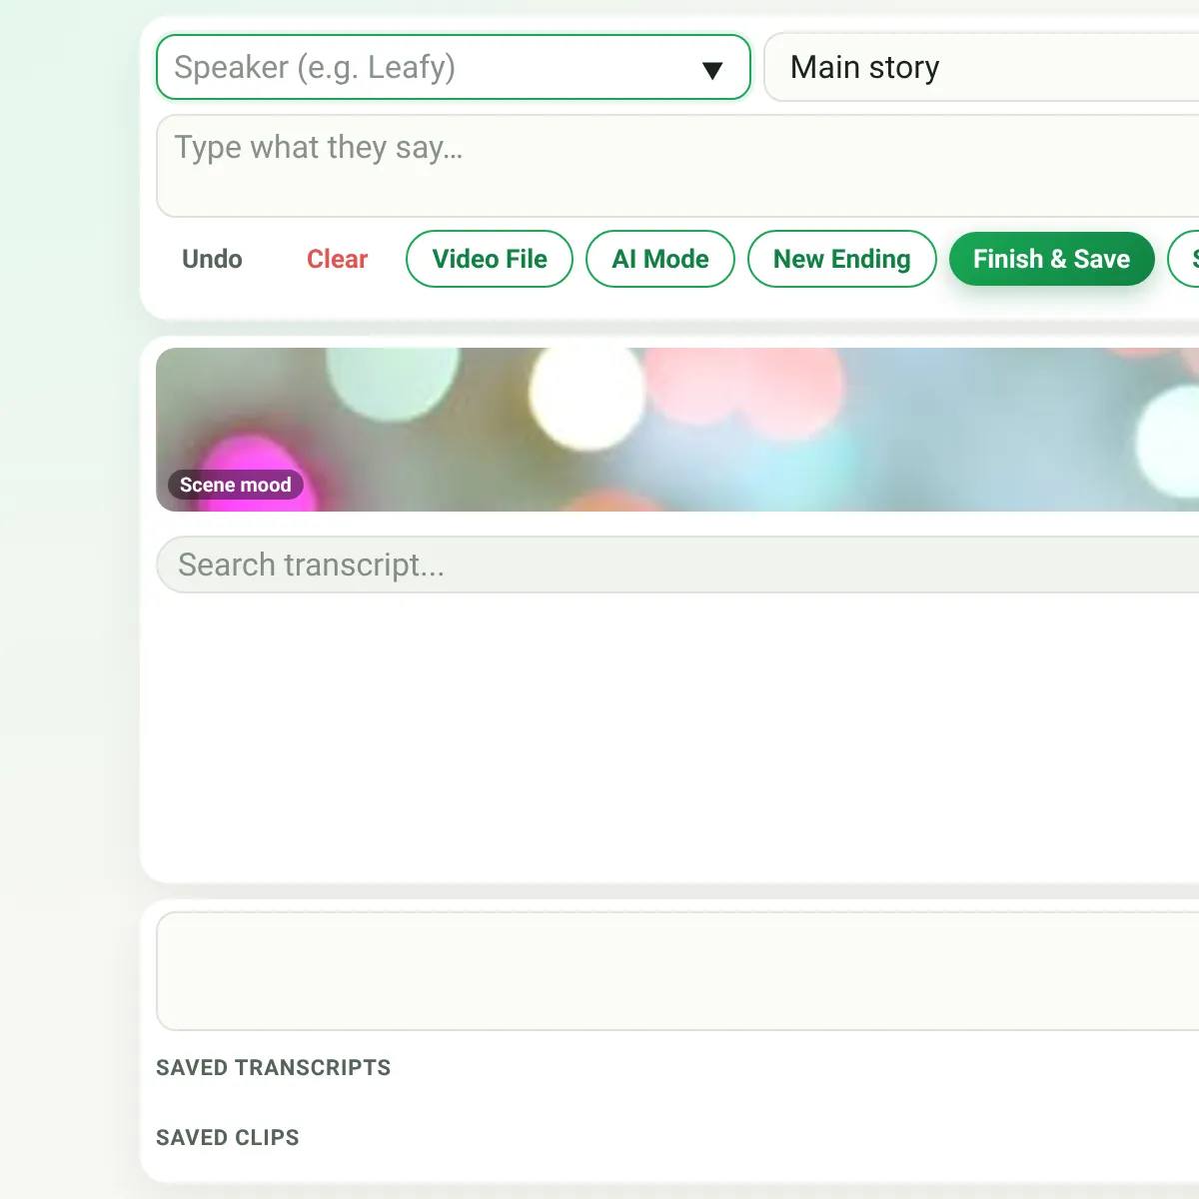
Task: Click the SAVED CLIPS heading
Action: coord(228,1137)
